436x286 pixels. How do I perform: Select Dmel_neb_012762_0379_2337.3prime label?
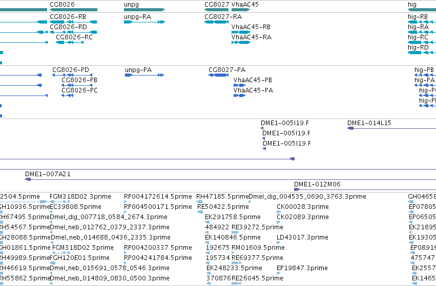pos(110,228)
